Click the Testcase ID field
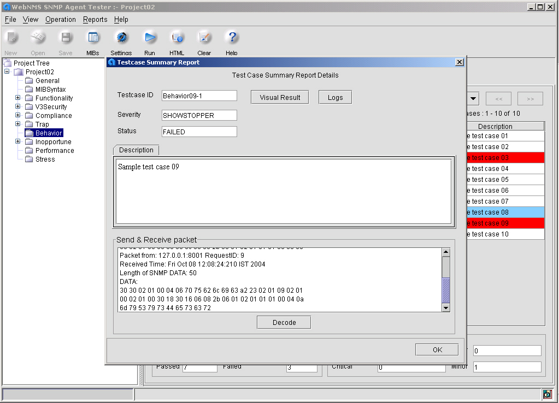559x403 pixels. 199,96
